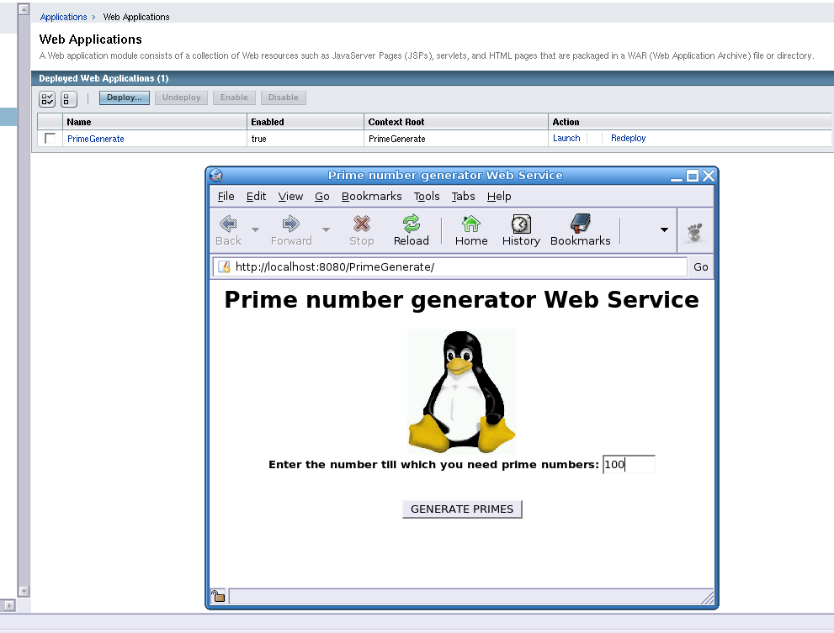Expand the Forward button history dropdown
This screenshot has height=633, width=834.
pos(326,229)
